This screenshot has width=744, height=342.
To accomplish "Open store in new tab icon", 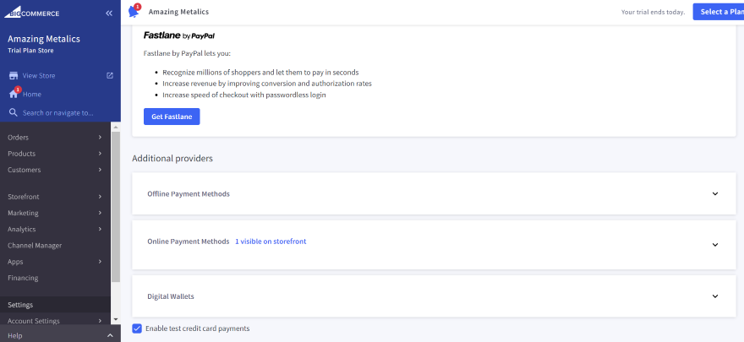I will [x=110, y=75].
